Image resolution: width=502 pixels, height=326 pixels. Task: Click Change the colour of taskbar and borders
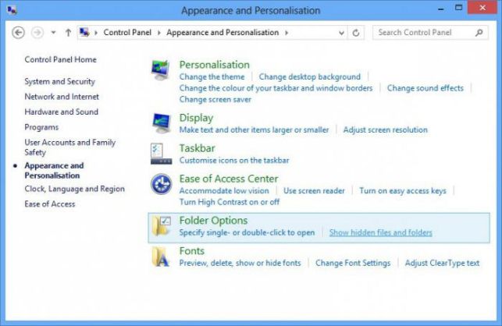(276, 88)
